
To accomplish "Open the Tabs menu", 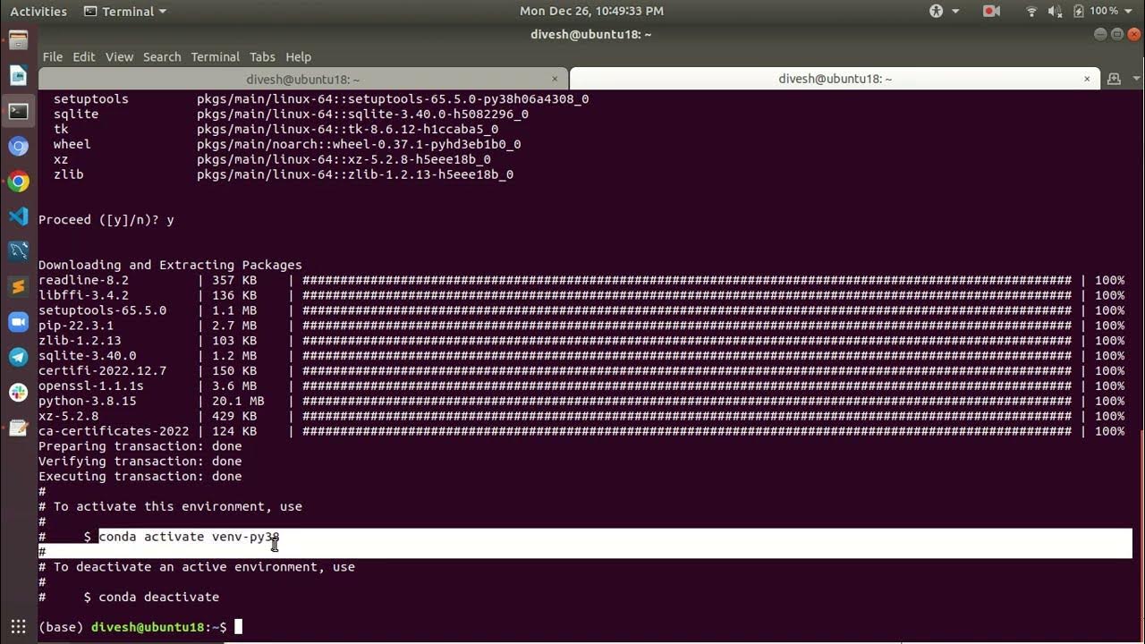I will [x=262, y=56].
